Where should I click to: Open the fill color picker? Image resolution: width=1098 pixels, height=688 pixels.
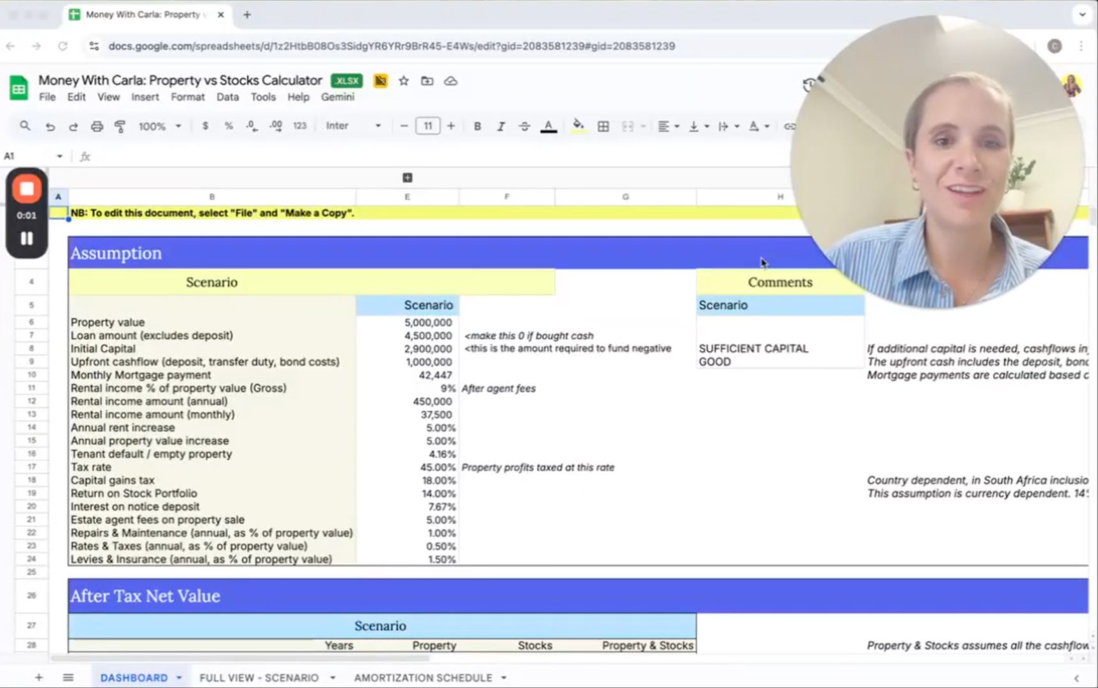(578, 126)
